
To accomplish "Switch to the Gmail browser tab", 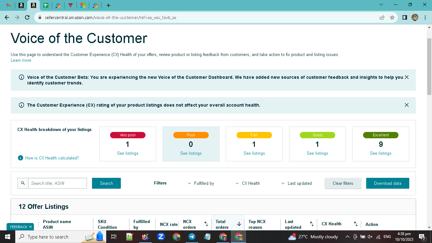I will coord(9,5).
